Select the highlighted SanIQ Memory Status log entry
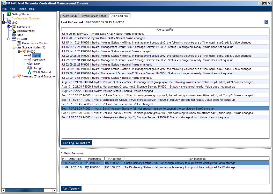Image resolution: width=273 pixels, height=194 pixels. click(x=165, y=109)
